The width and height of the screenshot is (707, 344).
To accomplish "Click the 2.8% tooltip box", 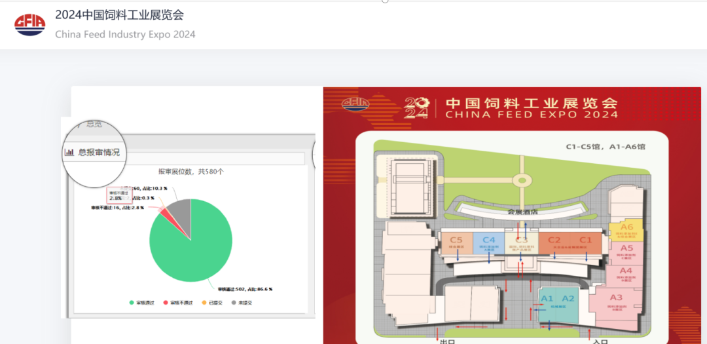I will [119, 195].
